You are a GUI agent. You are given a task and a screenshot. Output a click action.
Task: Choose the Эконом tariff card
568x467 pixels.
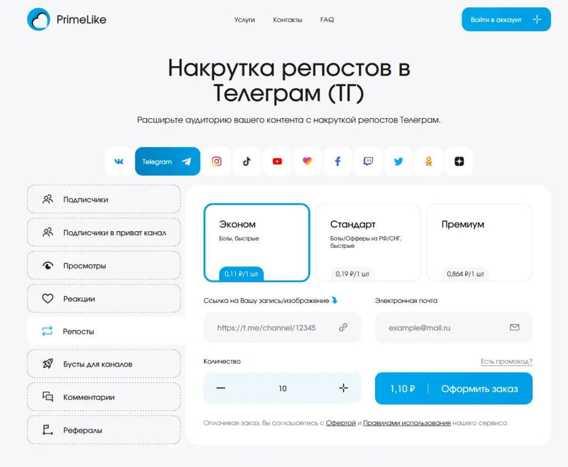click(x=257, y=243)
